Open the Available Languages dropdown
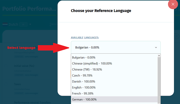This screenshot has height=104, width=180. pos(116,47)
